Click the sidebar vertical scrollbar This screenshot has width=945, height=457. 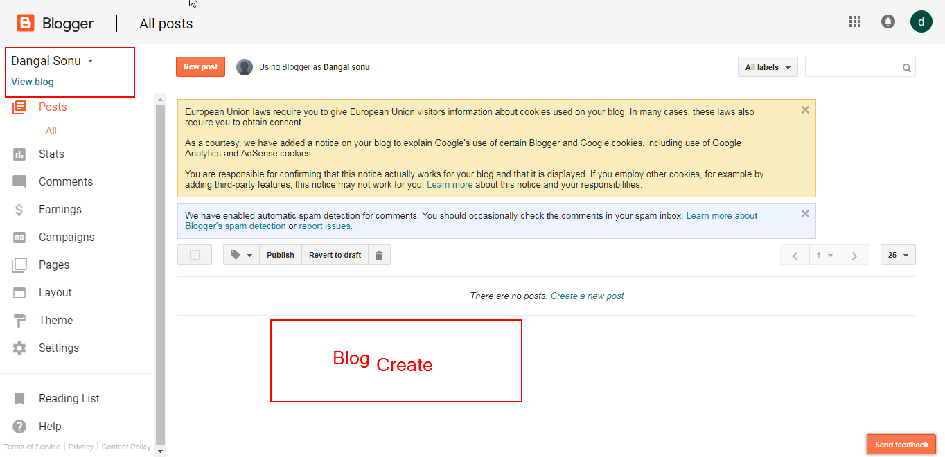pos(161,275)
